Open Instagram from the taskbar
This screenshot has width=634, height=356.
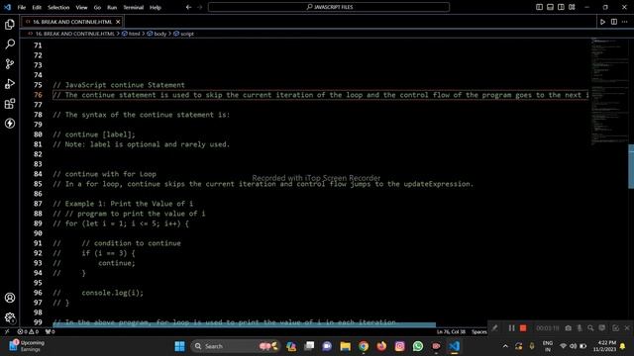click(x=400, y=346)
